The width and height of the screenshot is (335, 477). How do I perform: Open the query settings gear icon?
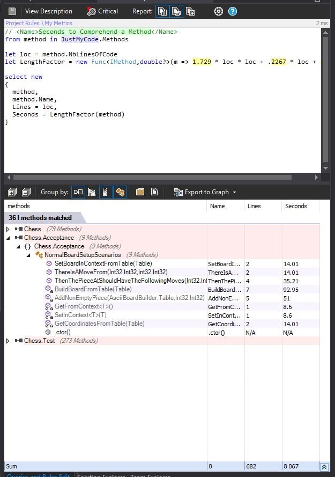click(218, 11)
